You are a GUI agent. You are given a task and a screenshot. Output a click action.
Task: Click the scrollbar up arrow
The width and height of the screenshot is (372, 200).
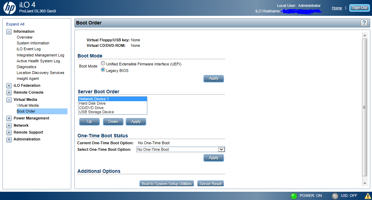(365, 35)
